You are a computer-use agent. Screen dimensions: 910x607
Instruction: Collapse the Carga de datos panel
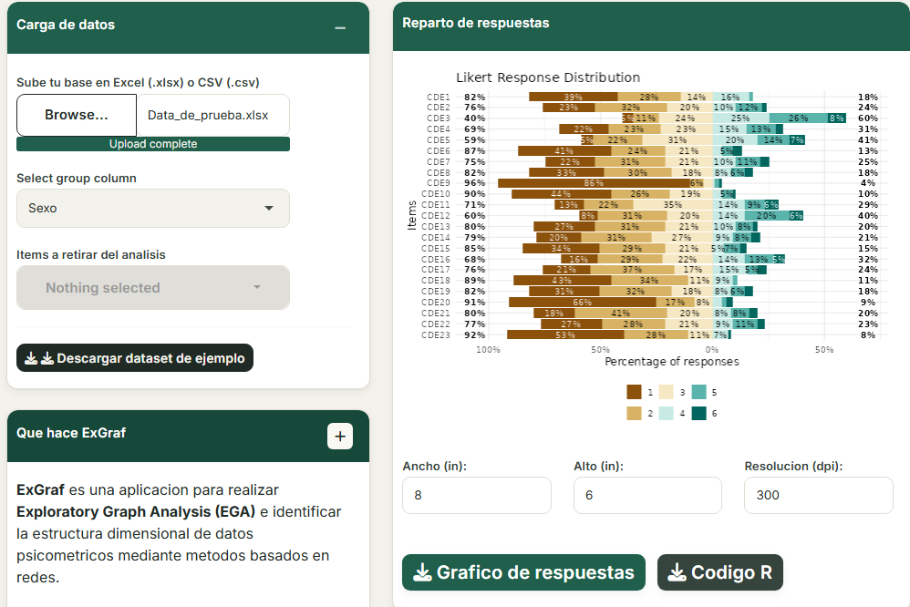click(340, 28)
